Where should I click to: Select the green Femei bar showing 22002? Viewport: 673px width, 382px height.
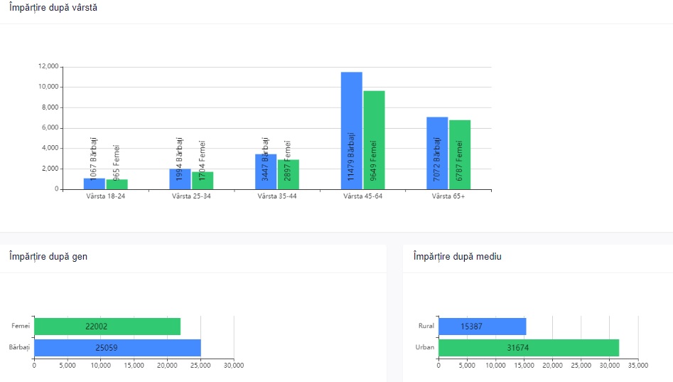pyautogui.click(x=107, y=326)
